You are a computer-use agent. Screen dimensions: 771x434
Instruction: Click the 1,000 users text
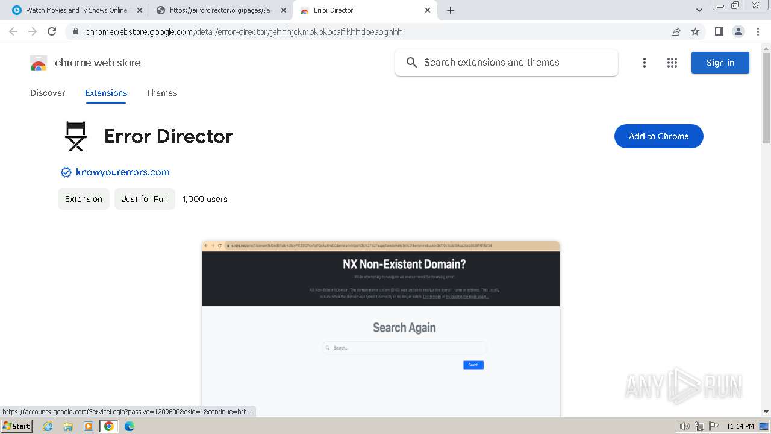pyautogui.click(x=205, y=199)
